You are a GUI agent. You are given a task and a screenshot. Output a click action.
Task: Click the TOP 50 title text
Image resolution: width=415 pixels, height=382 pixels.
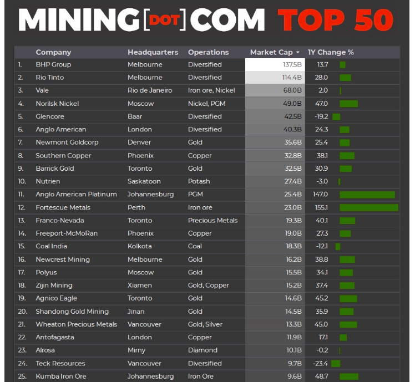click(x=336, y=20)
